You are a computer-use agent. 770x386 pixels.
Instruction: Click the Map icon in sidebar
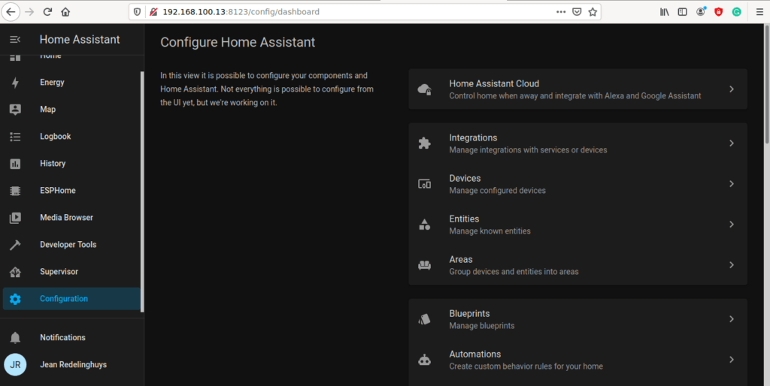(x=15, y=110)
